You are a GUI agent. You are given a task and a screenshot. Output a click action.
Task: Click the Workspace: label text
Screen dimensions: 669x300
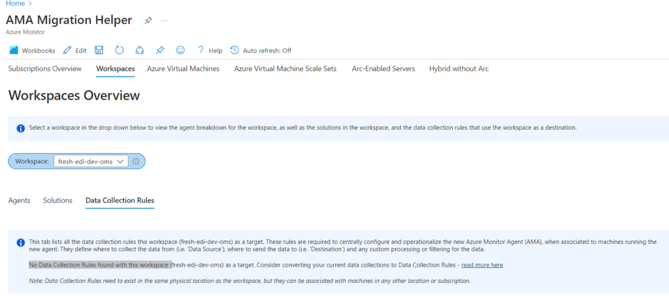coord(32,162)
